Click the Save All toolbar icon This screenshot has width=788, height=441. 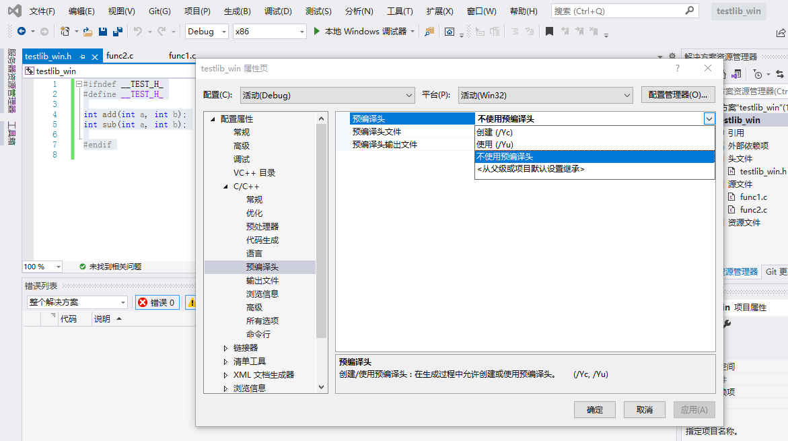pyautogui.click(x=117, y=31)
